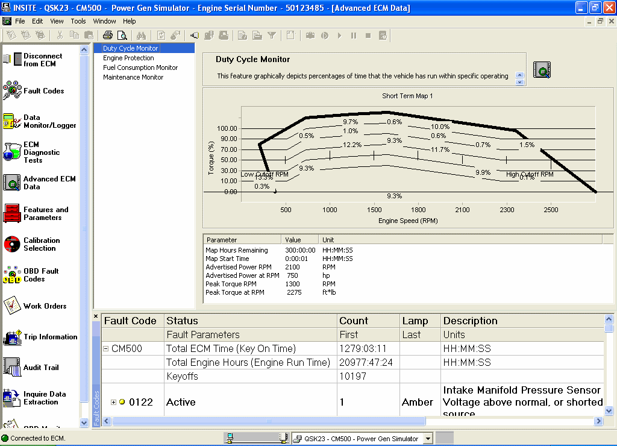Viewport: 617px width, 446px height.
Task: Click the Status column header
Action: 250,321
